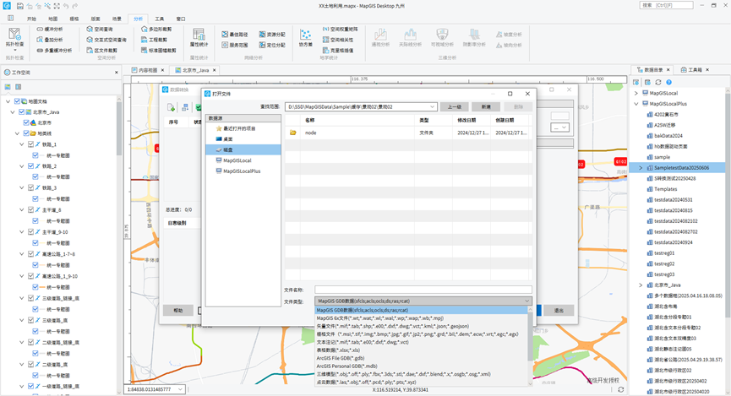Image resolution: width=731 pixels, height=396 pixels.
Task: Open the 查找范围 path dropdown
Action: click(x=432, y=107)
